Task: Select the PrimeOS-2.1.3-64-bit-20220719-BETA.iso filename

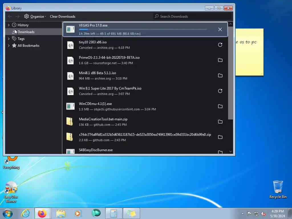Action: [109, 58]
